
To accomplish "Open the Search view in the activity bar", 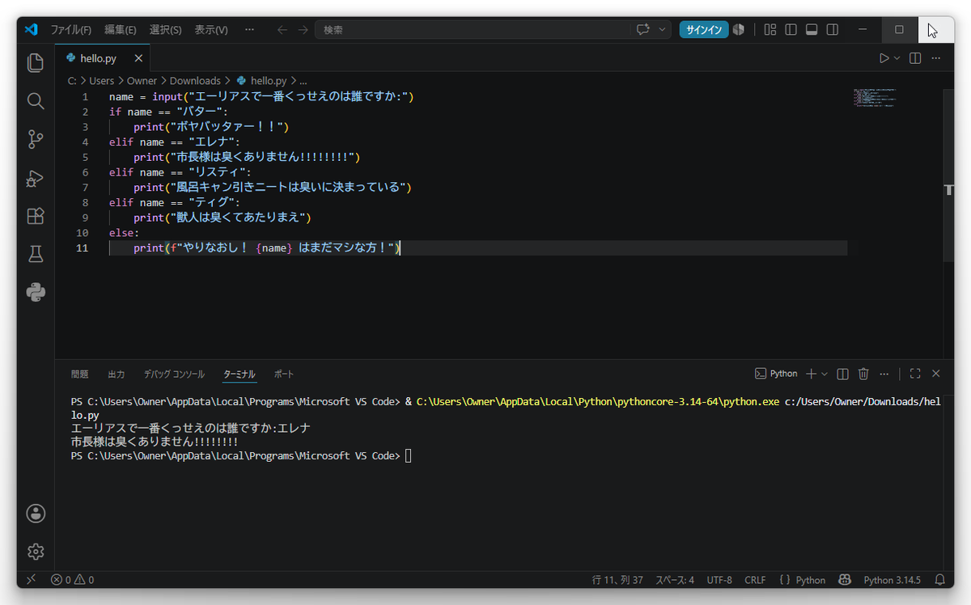I will pyautogui.click(x=36, y=101).
